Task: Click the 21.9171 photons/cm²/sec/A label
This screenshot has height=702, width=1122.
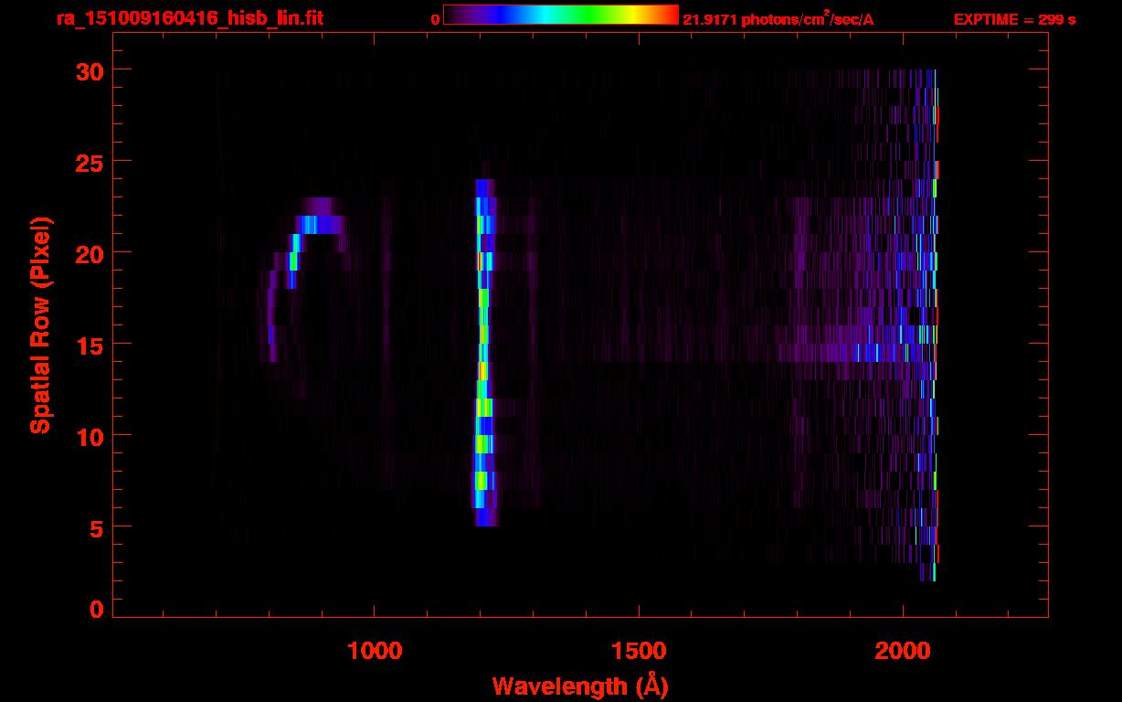Action: [778, 18]
